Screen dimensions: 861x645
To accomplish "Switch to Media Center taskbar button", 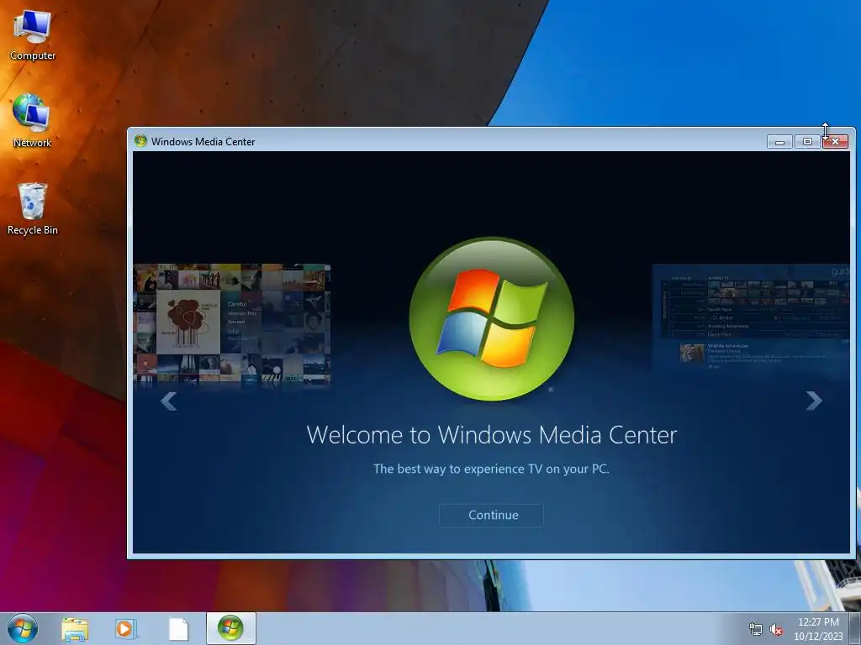I will (230, 628).
